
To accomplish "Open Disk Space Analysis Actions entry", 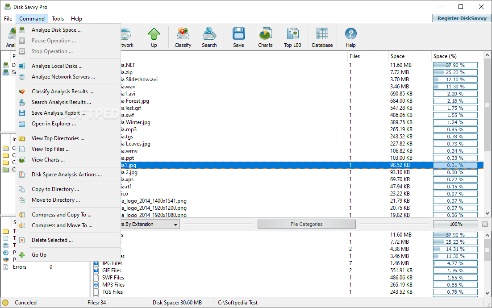I will [68, 175].
